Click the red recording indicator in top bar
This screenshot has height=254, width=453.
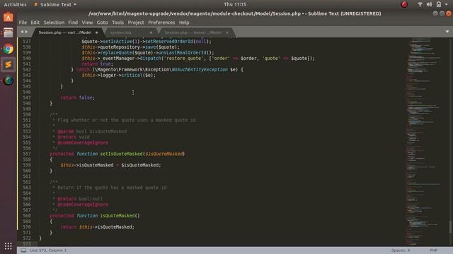click(404, 4)
